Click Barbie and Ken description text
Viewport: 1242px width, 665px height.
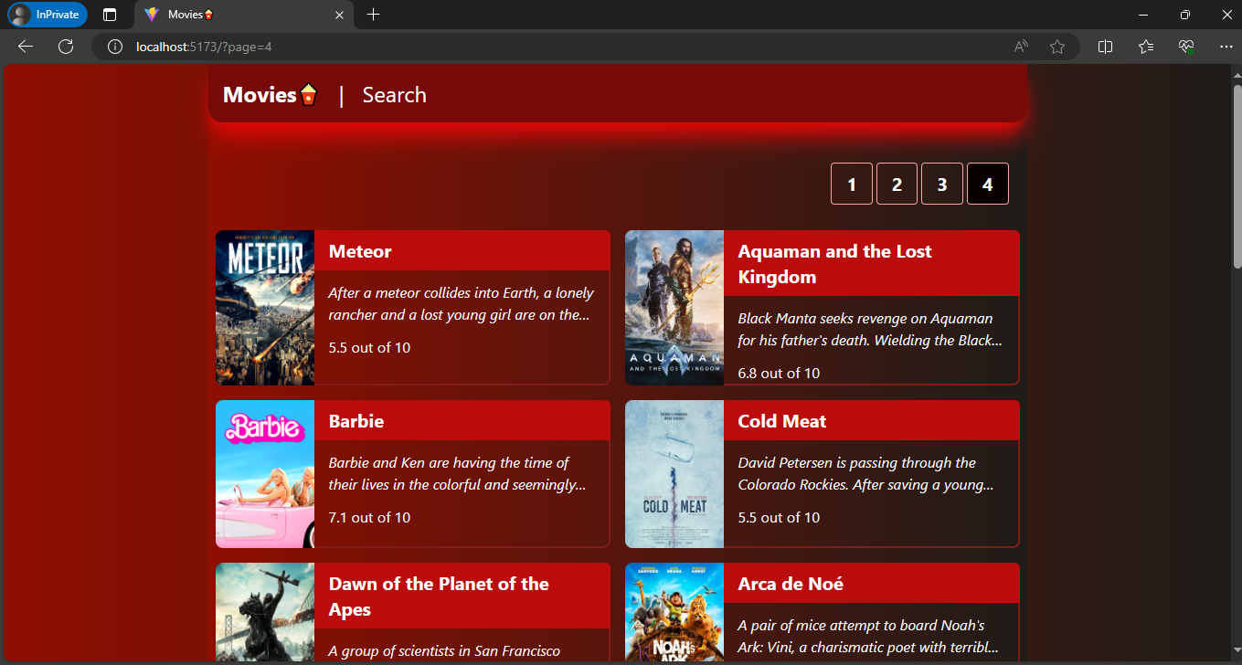pyautogui.click(x=457, y=474)
